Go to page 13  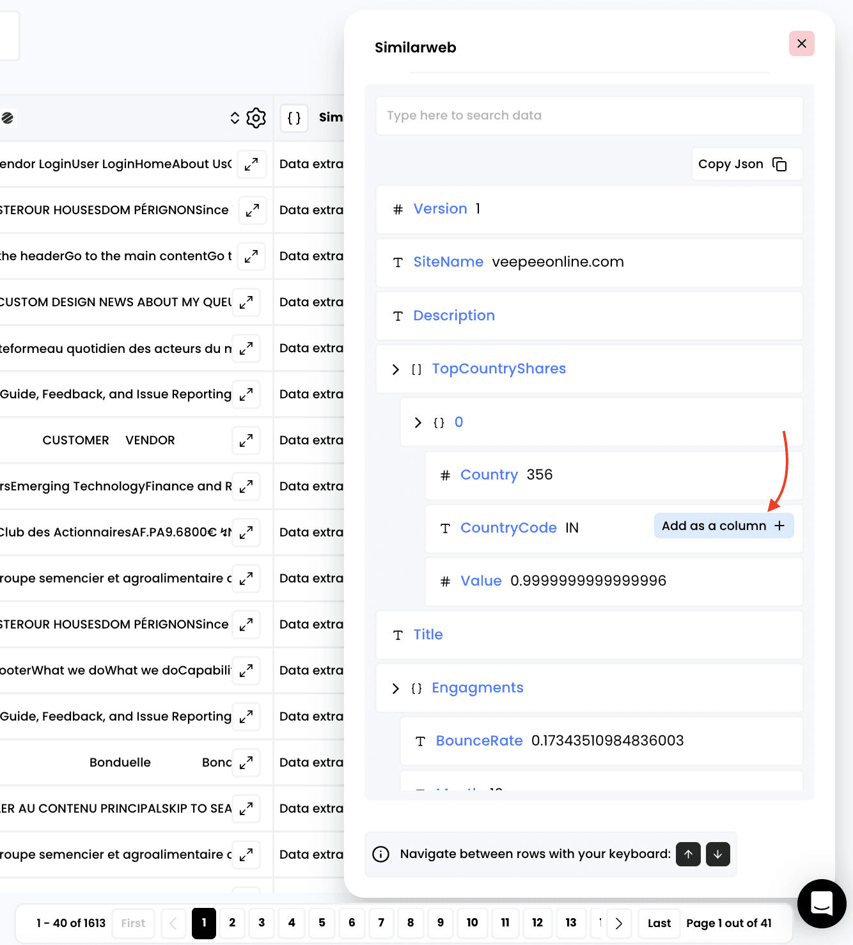tap(571, 923)
